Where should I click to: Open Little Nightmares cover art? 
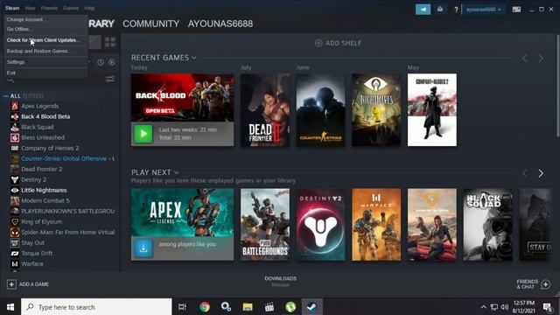click(376, 110)
